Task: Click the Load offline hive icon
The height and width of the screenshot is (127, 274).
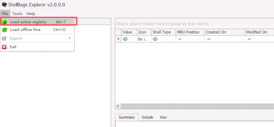Action: click(x=5, y=30)
